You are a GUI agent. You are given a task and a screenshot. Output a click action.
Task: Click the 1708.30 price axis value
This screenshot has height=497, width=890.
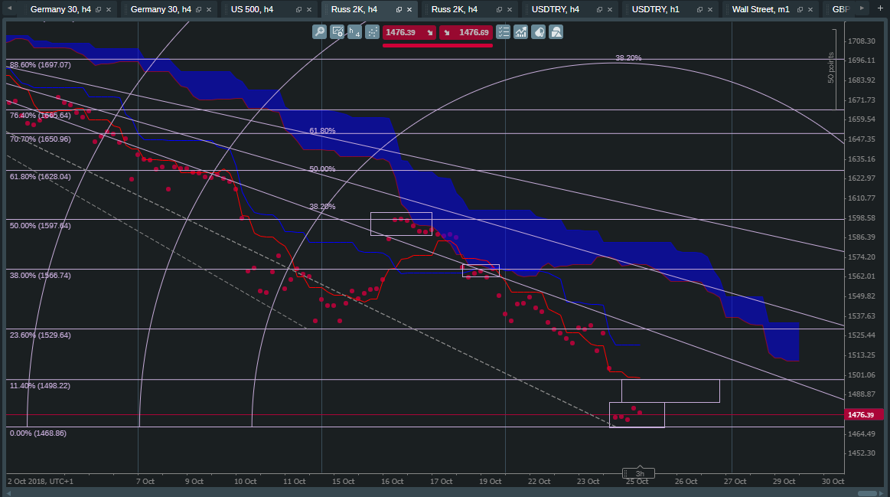862,41
